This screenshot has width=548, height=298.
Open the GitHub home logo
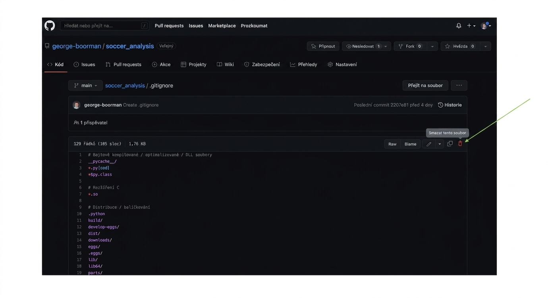[50, 26]
